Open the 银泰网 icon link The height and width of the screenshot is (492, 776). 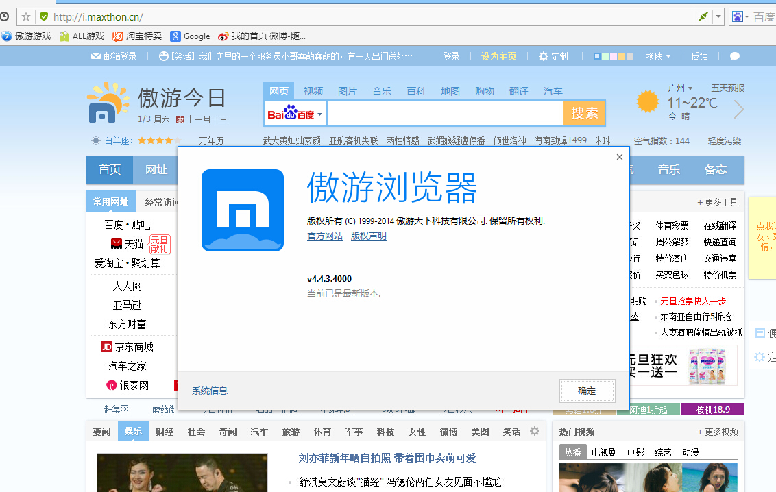pyautogui.click(x=128, y=385)
